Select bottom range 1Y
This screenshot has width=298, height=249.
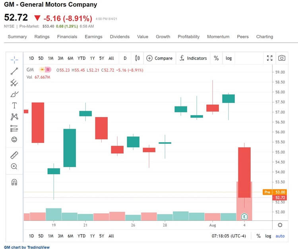tap(92, 236)
